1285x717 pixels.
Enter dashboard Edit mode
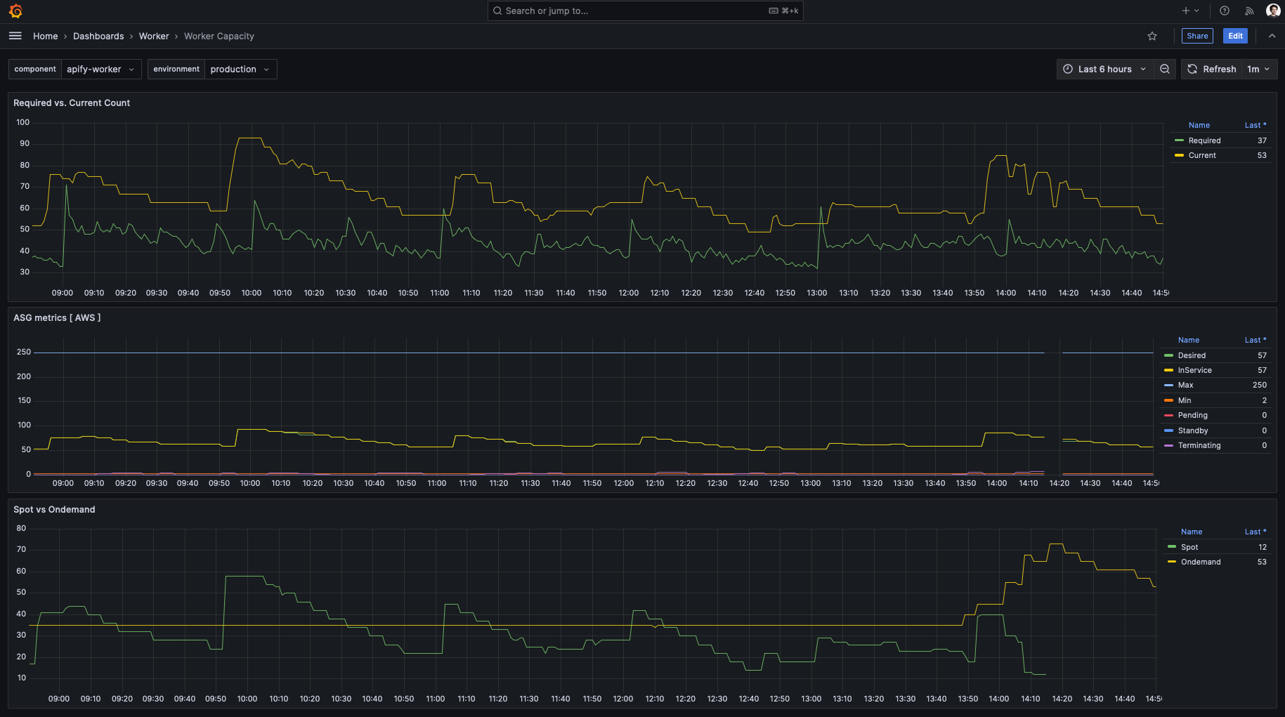1235,36
